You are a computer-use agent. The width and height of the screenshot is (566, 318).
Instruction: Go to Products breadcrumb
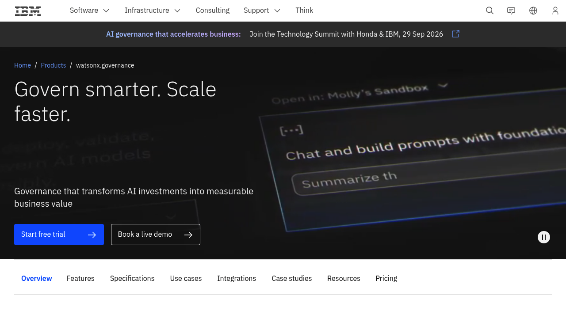[54, 65]
